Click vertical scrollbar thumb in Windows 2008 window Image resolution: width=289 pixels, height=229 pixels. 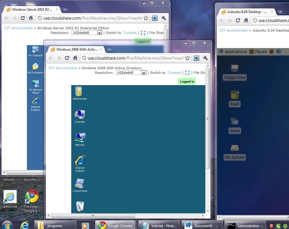pos(208,119)
